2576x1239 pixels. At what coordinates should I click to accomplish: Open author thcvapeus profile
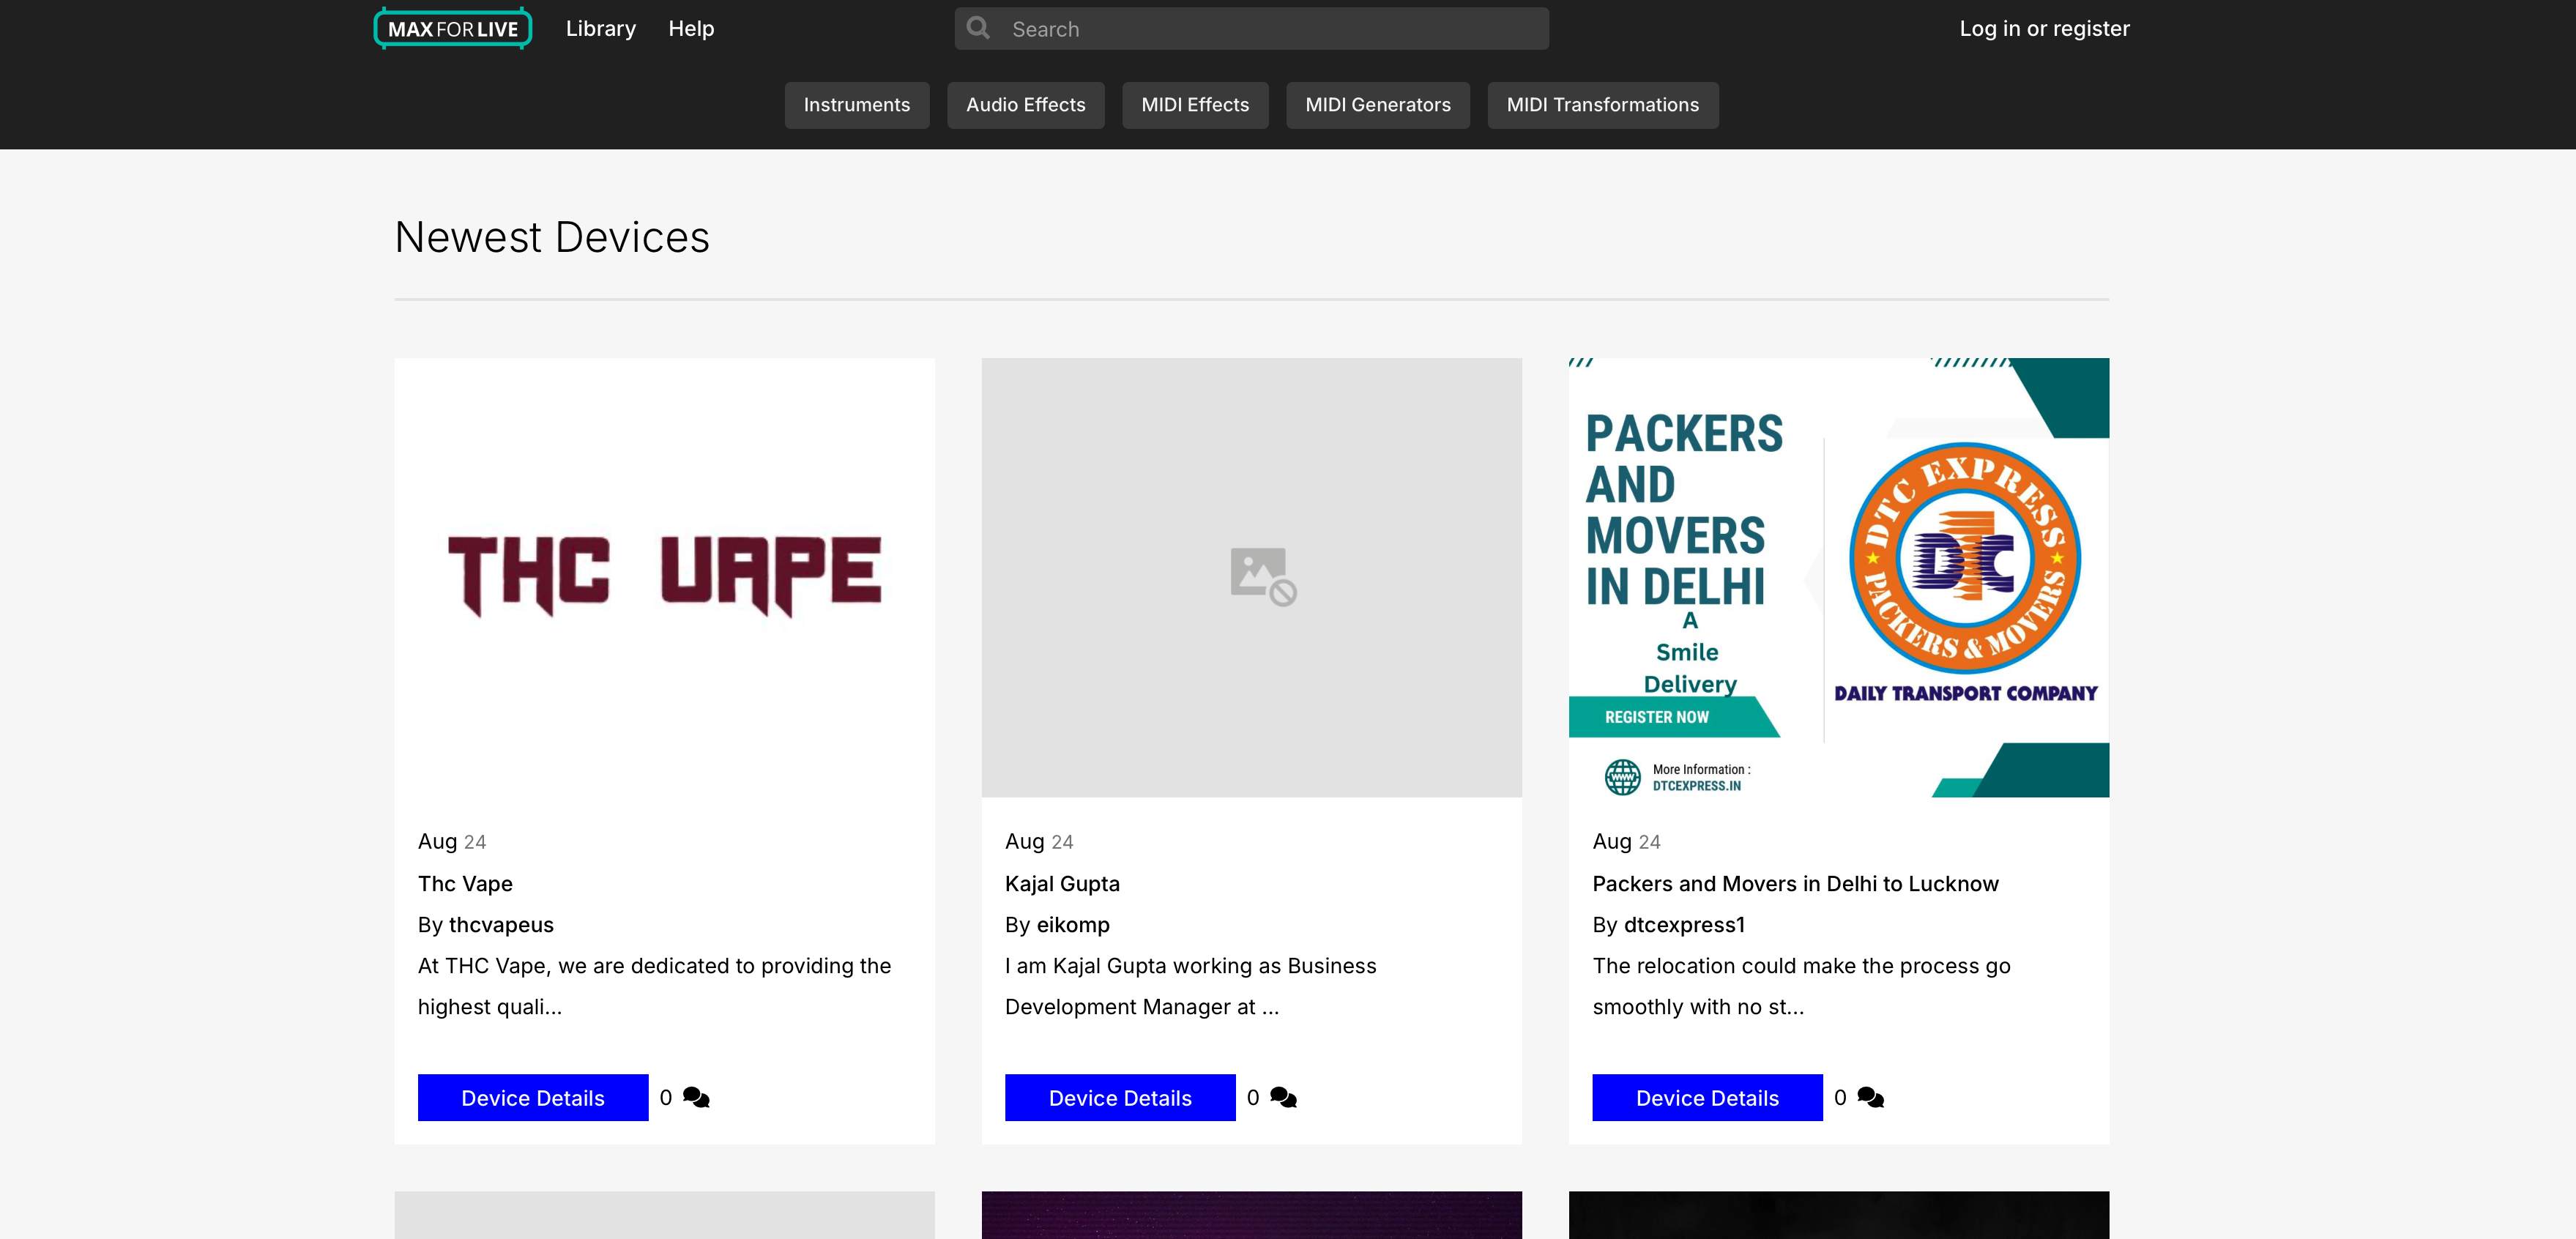(x=501, y=924)
